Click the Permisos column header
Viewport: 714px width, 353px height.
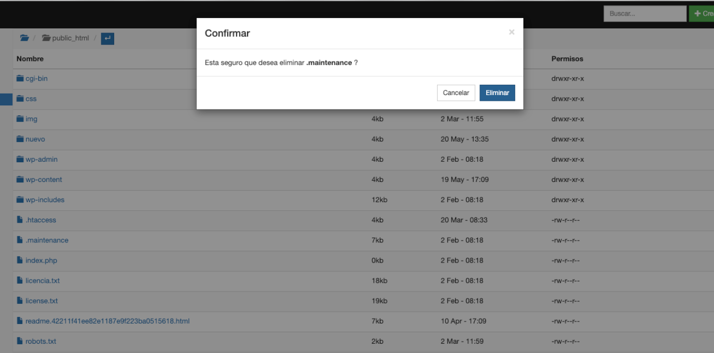[x=567, y=59]
